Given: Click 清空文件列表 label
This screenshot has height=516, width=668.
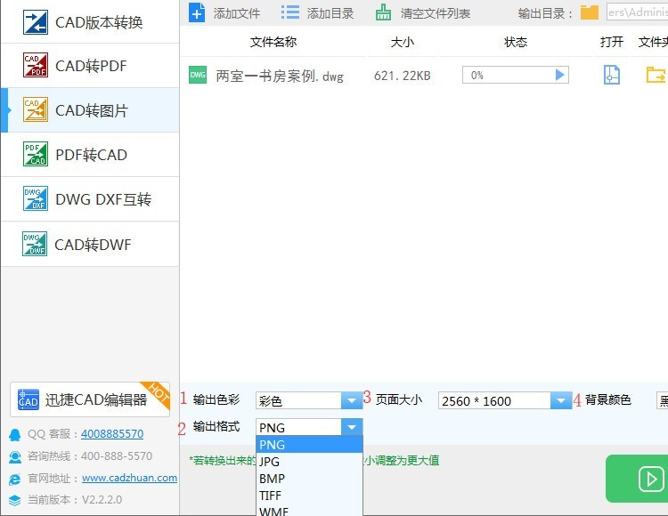Looking at the screenshot, I should point(435,13).
